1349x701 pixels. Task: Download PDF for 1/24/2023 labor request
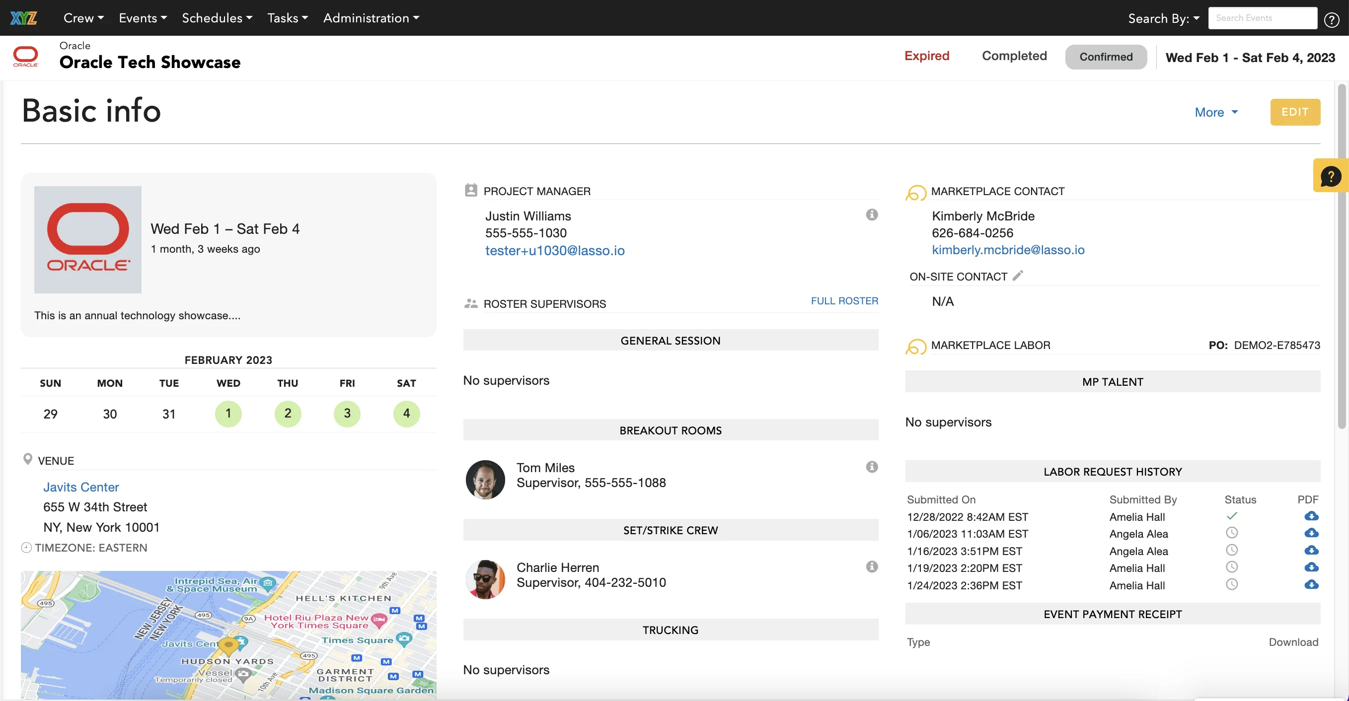[1311, 584]
